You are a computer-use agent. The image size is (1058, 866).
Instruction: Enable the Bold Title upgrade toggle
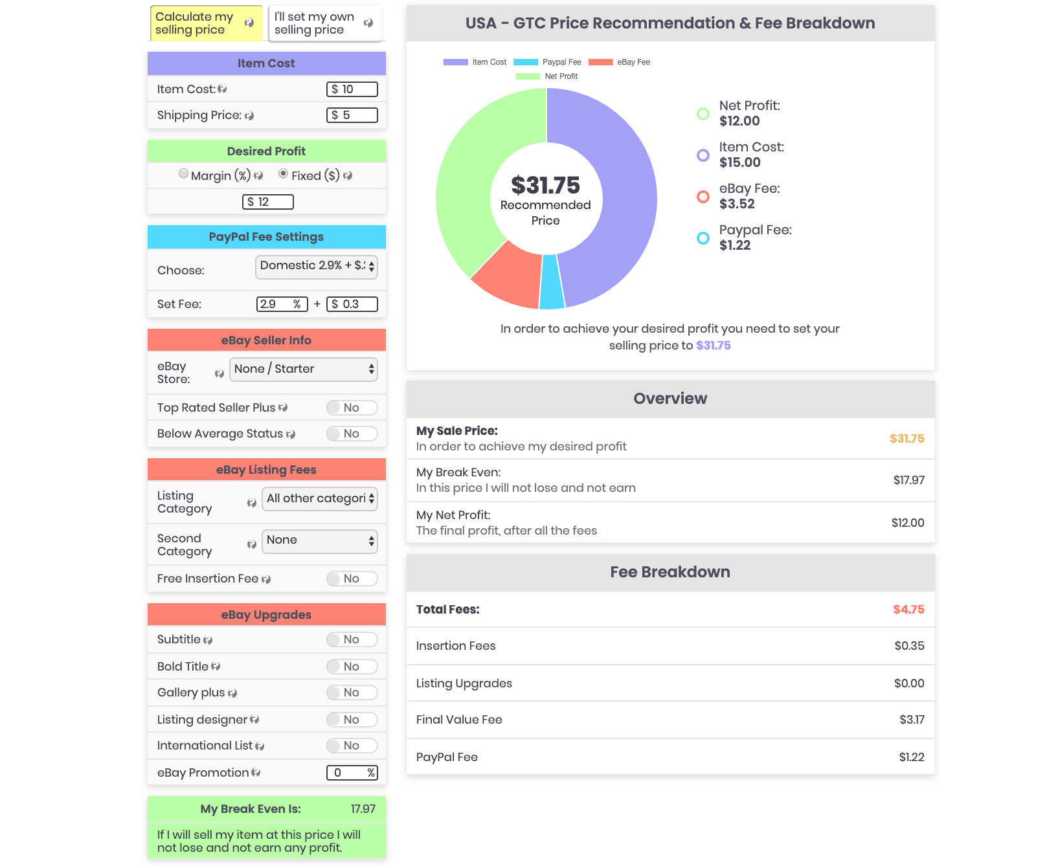tap(352, 667)
